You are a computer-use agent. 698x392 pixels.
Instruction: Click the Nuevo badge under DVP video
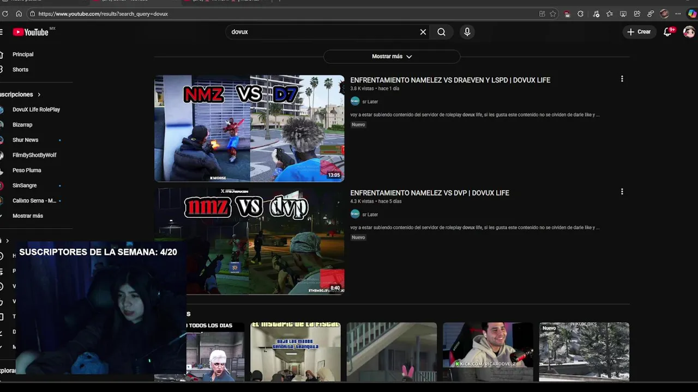(x=358, y=237)
